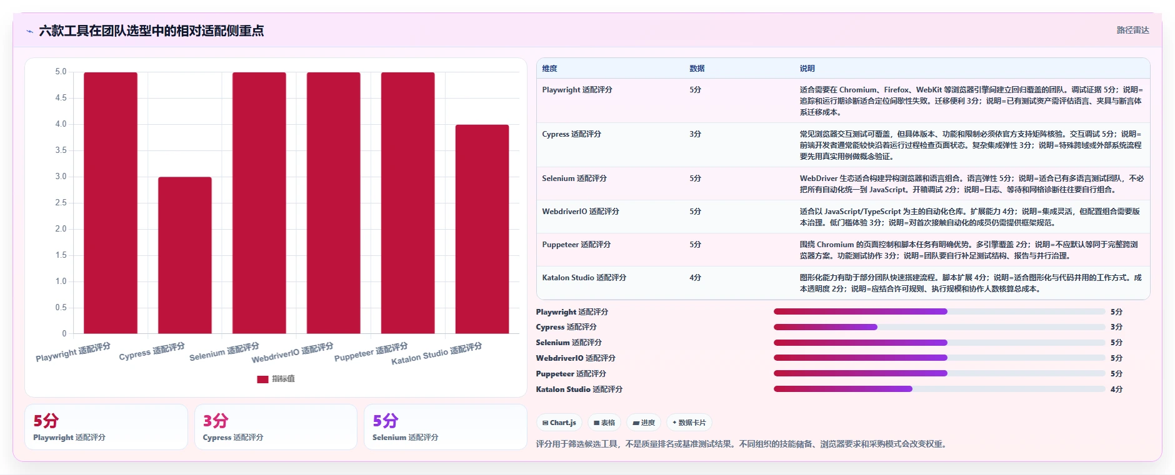Viewport: 1175px width, 475px height.
Task: Click the 六款工具在团队选型中的相对适配侧重点 heading
Action: [x=151, y=31]
